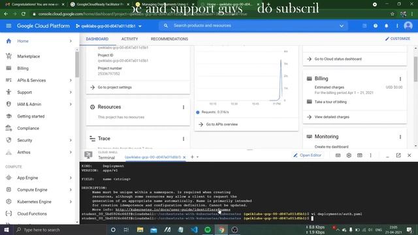Open Billing card options menu
The width and height of the screenshot is (418, 235).
(400, 79)
